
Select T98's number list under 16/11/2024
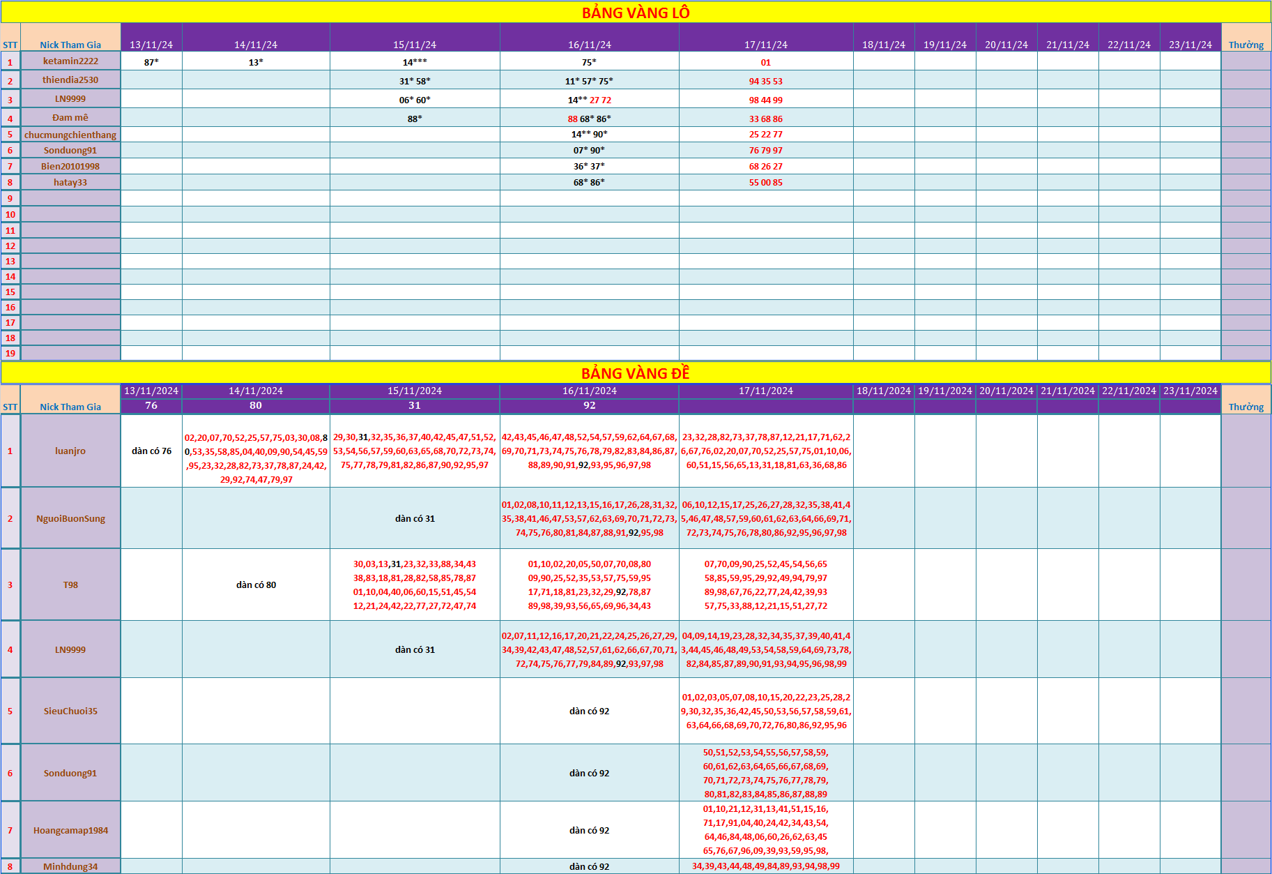(589, 585)
